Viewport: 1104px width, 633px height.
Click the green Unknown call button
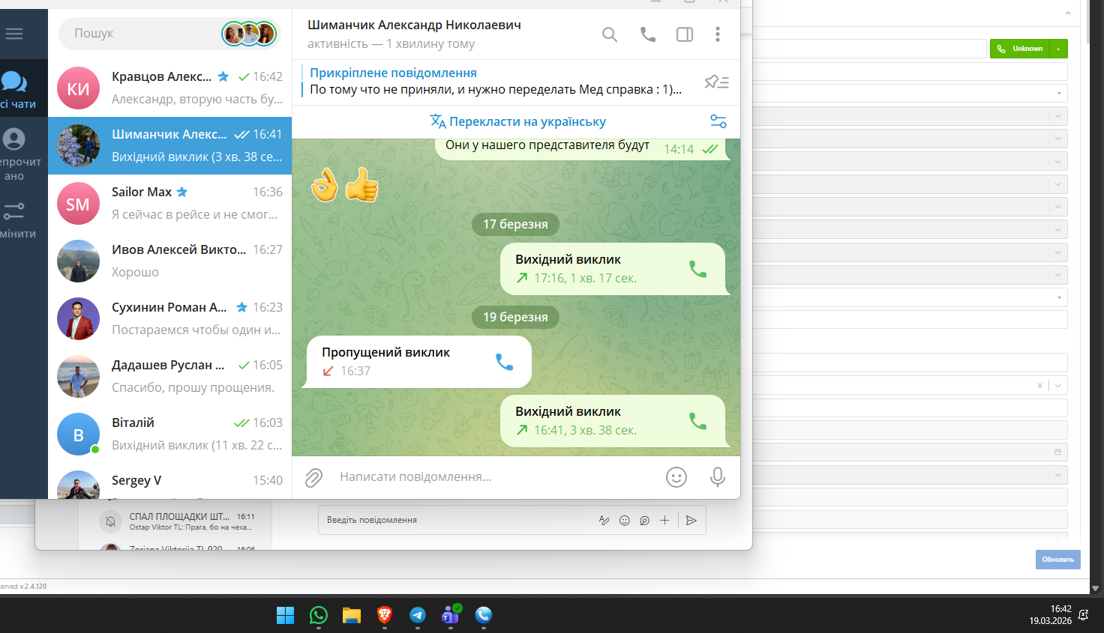(1019, 49)
